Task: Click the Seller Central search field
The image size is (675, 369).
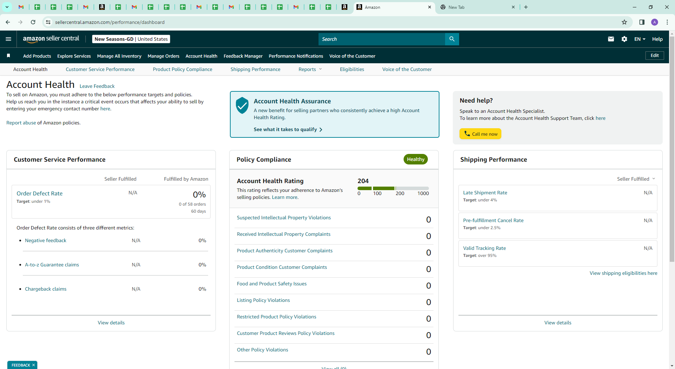Action: (x=382, y=39)
